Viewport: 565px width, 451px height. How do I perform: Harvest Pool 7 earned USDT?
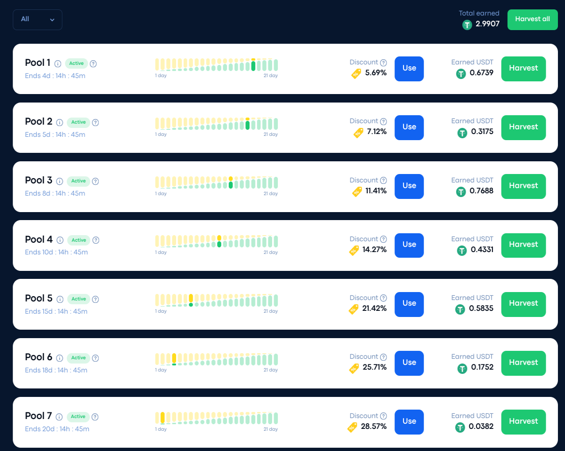(524, 422)
